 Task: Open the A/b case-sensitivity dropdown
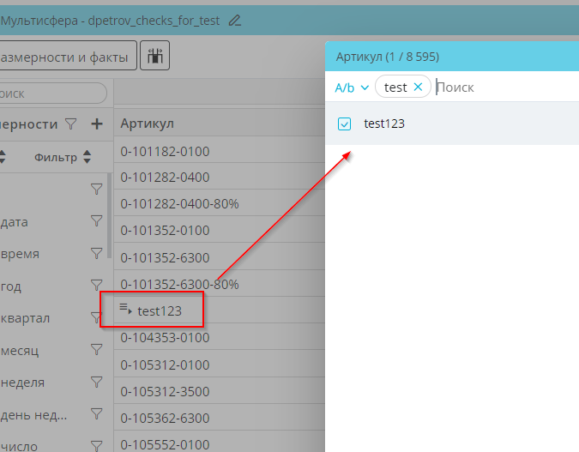pyautogui.click(x=352, y=87)
